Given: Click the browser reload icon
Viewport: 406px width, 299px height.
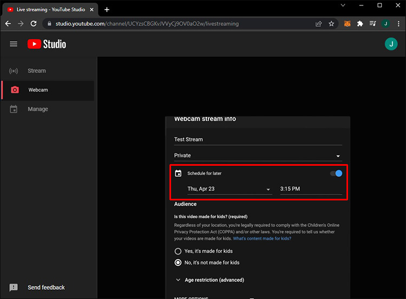Looking at the screenshot, I should pyautogui.click(x=34, y=24).
